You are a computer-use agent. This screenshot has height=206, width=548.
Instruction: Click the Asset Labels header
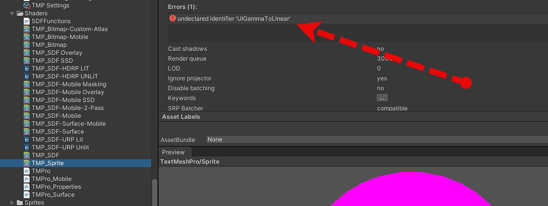[181, 117]
